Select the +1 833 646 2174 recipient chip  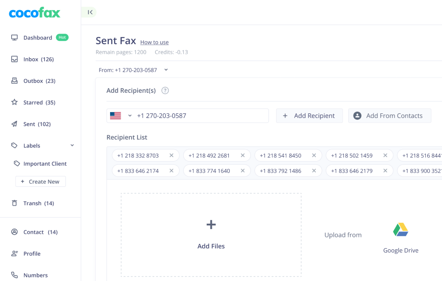pos(145,170)
